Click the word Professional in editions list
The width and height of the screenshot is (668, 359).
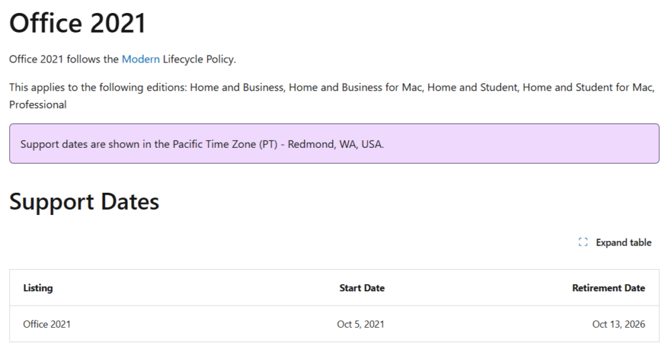pos(38,105)
